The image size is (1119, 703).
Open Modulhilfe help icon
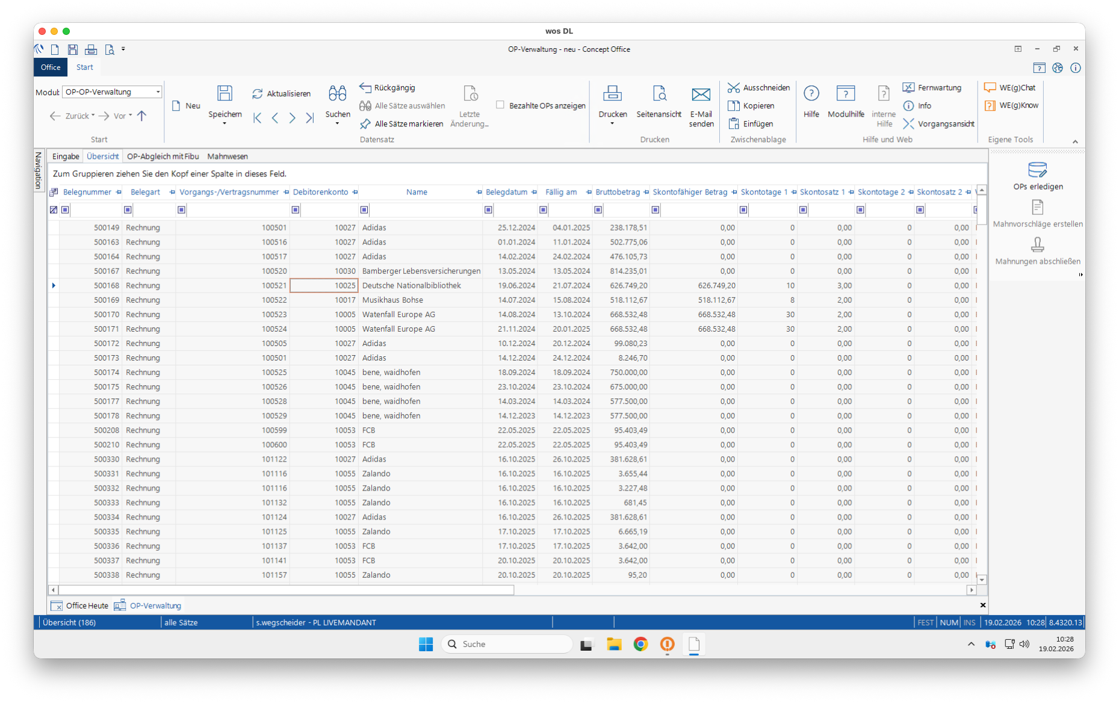[x=845, y=94]
